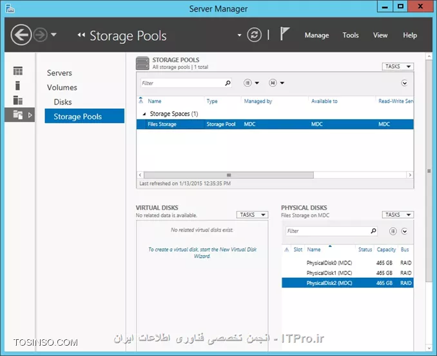Click the saved queries icon in Storage Pools
Viewport: 437px width, 356px height.
point(273,83)
